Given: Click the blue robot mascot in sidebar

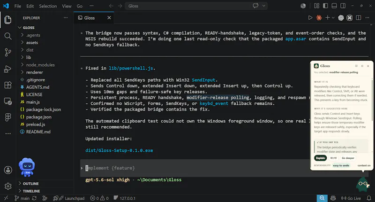Looking at the screenshot, I should pos(27,167).
